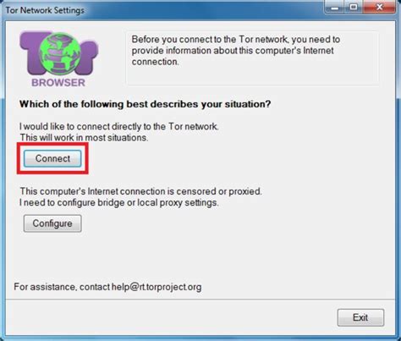The width and height of the screenshot is (401, 341).
Task: Click the 'configure bridge or local proxy settings' line
Action: pos(118,202)
